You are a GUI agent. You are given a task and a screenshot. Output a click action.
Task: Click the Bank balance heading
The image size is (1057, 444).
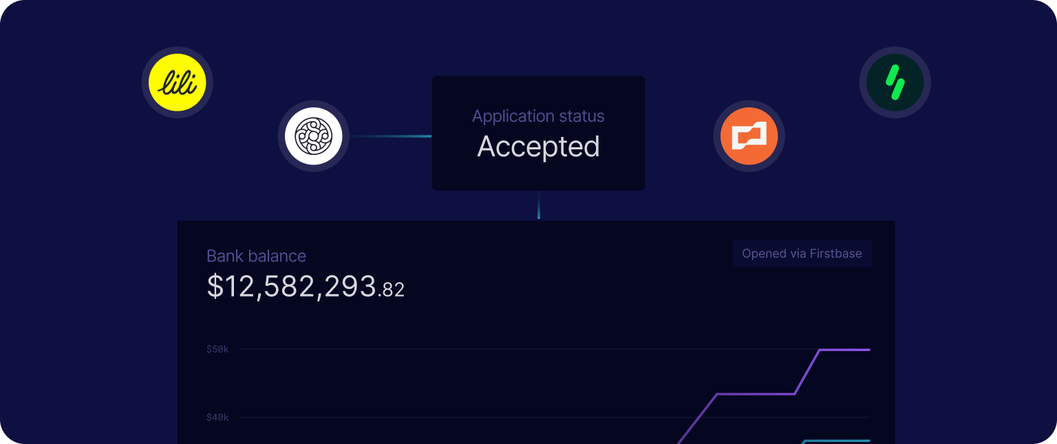(x=257, y=256)
